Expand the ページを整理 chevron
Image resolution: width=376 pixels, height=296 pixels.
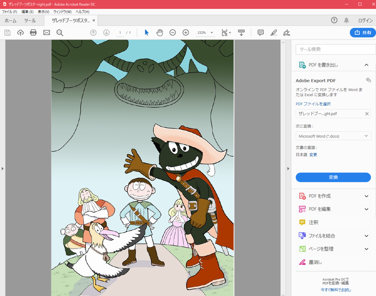click(x=367, y=249)
